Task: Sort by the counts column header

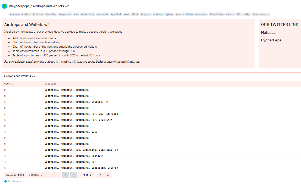Action: point(9,84)
